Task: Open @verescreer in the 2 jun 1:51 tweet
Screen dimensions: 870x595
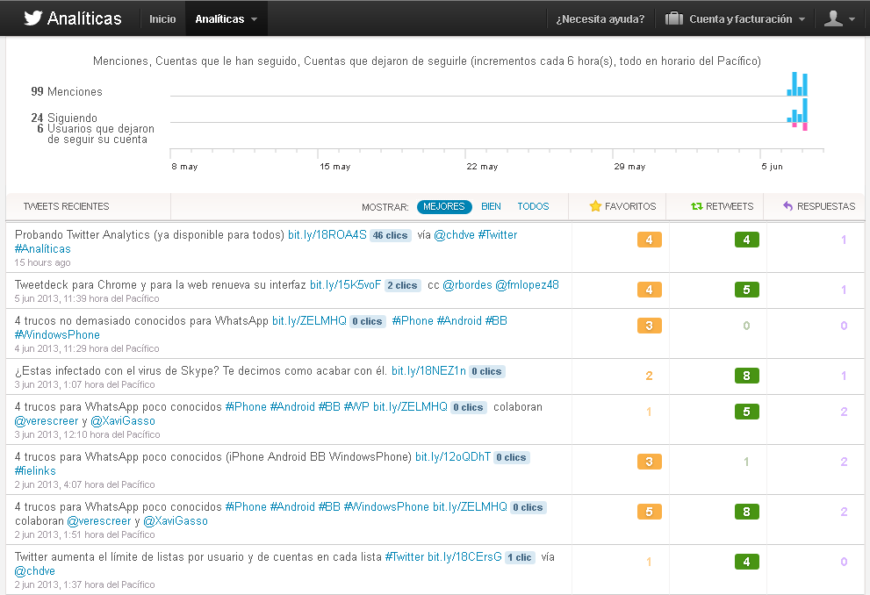Action: (98, 521)
